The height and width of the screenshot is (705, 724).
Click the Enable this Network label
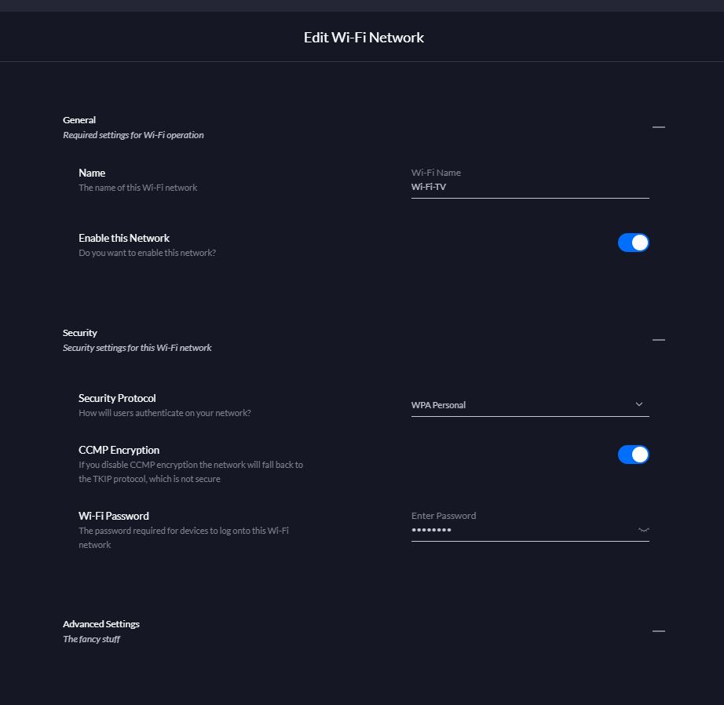point(124,238)
